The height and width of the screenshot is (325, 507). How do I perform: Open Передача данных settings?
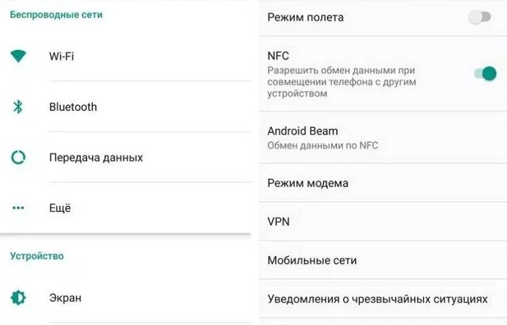pos(125,157)
